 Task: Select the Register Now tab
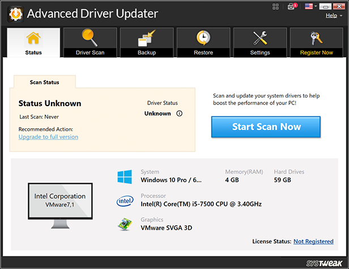click(x=317, y=43)
